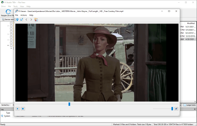Click the R-Viewer resize grip corner
The height and width of the screenshot is (126, 197).
click(179, 115)
